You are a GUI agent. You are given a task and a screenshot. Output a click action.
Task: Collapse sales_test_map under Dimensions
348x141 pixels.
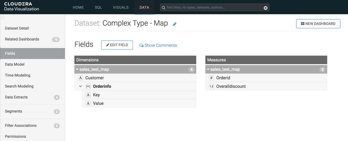[77, 69]
